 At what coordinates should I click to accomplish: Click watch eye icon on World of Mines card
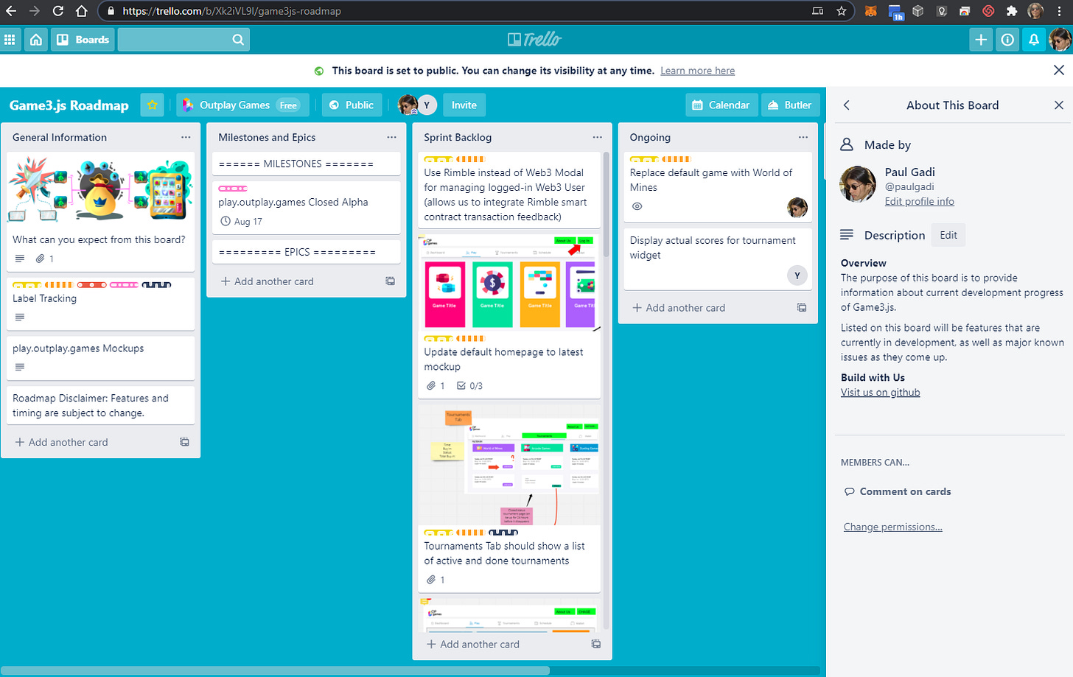637,207
